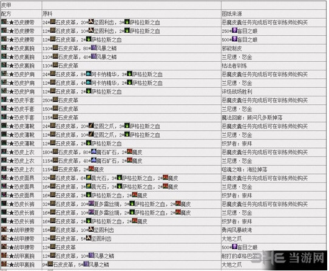Click the 坚固之爪 icon in the 2★恐皮薄靴 row
This screenshot has height=271, width=329.
coord(91,135)
